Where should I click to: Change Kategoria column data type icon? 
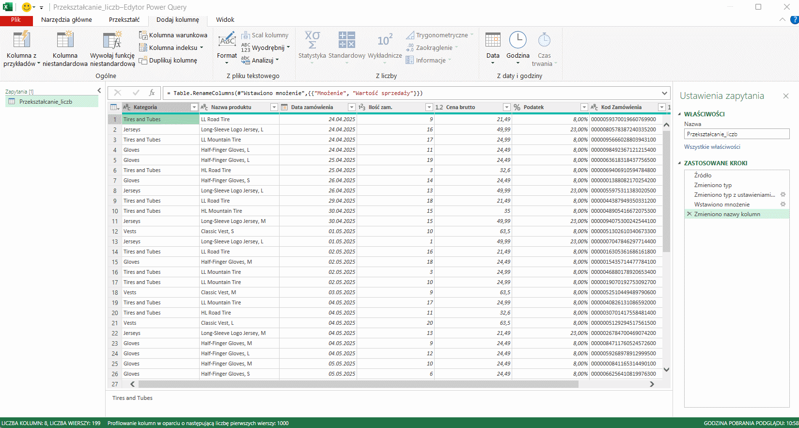coord(127,107)
